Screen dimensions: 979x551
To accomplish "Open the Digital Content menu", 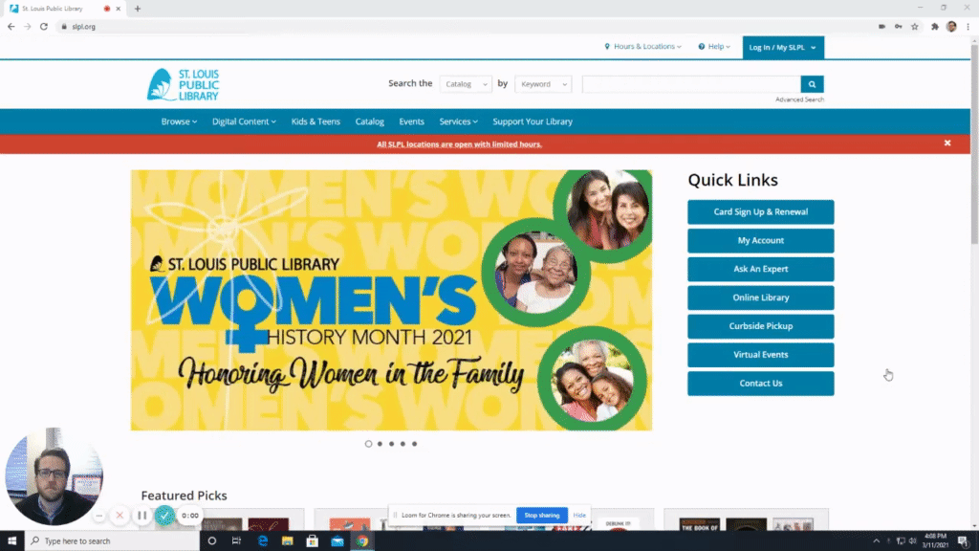I will [x=244, y=121].
